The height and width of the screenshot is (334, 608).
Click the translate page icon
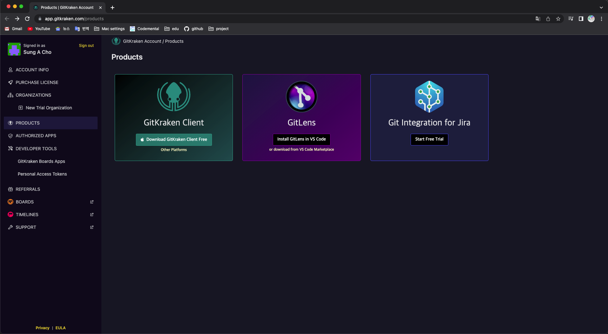(x=538, y=19)
